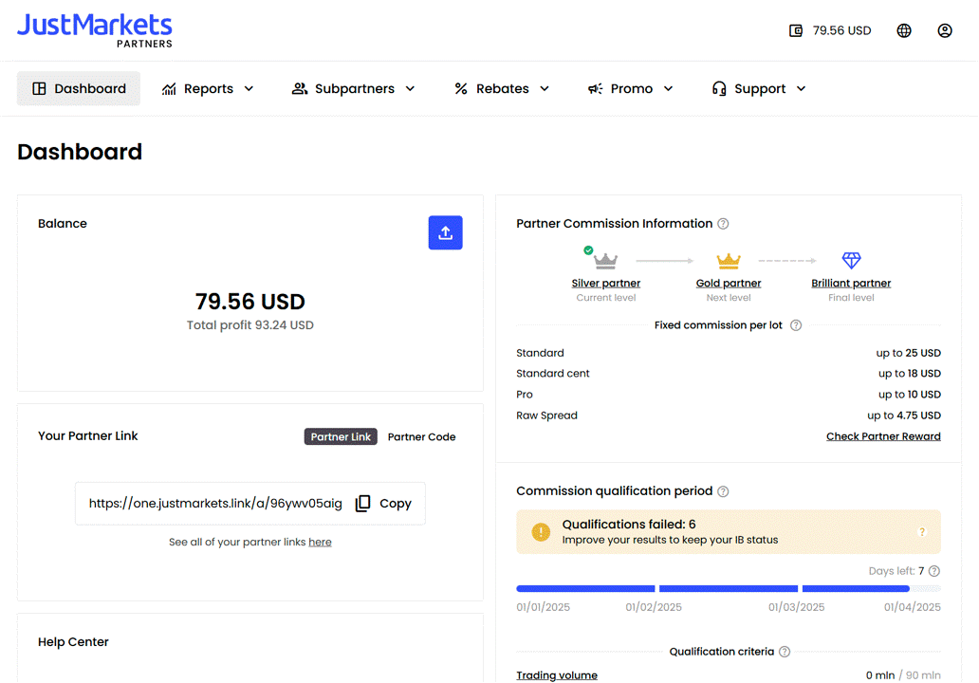This screenshot has height=683, width=979.
Task: Click the JustMarkets Partners logo
Action: 94,30
